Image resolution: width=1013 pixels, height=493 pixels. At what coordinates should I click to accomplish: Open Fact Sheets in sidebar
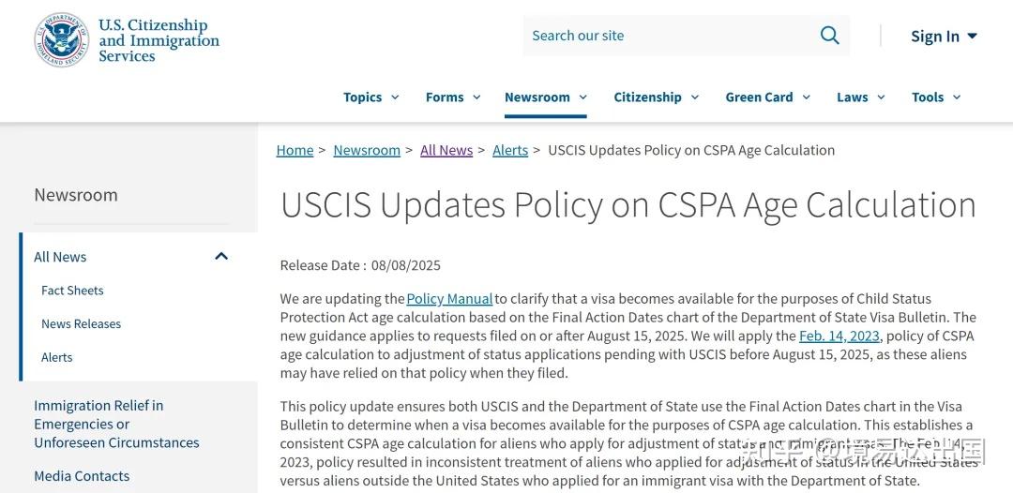72,291
